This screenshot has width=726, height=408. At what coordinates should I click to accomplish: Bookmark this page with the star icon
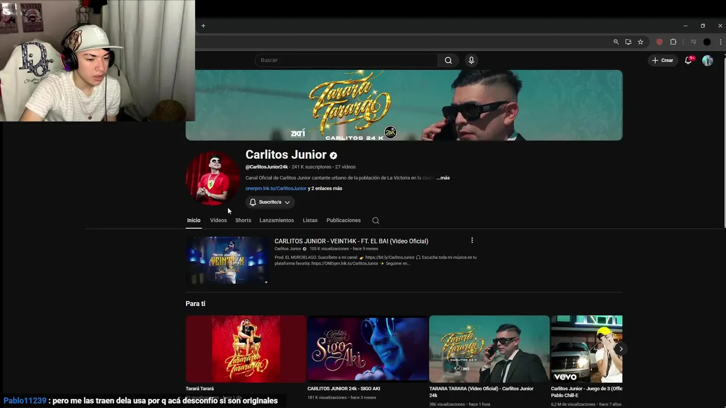click(640, 42)
